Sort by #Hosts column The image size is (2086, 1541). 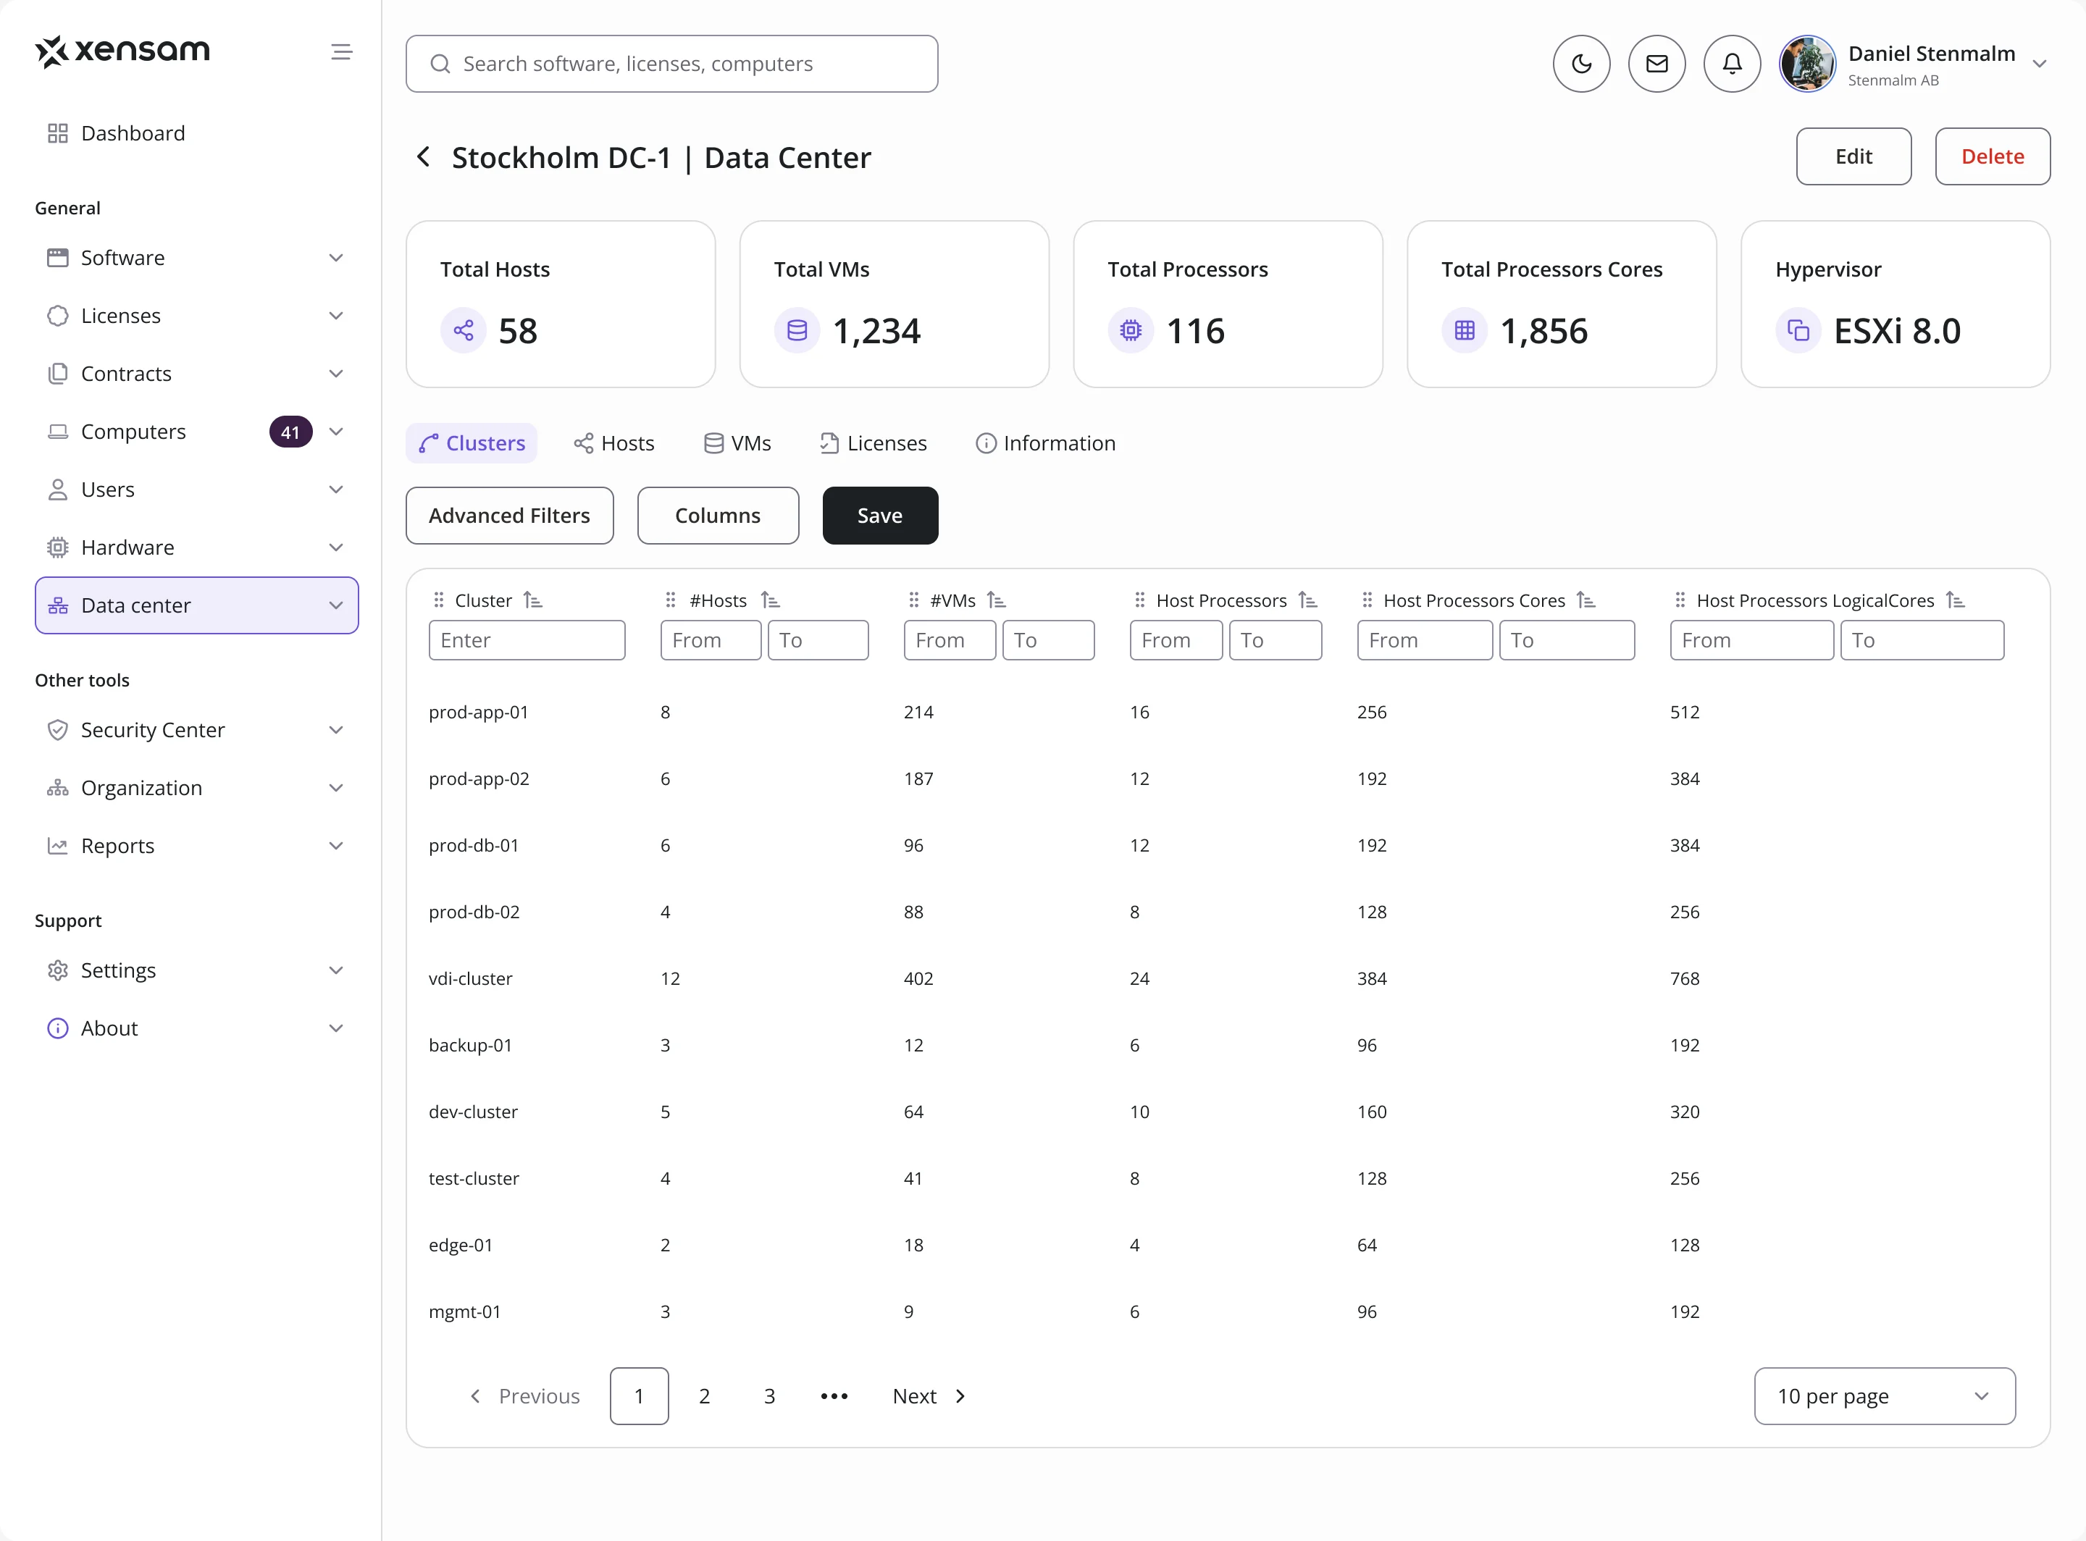tap(770, 600)
